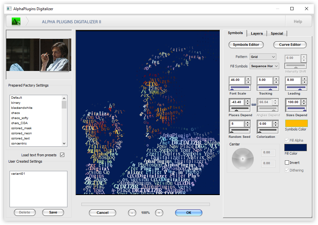Increase Places Depend with up arrow
This screenshot has height=225, width=318.
[247, 101]
